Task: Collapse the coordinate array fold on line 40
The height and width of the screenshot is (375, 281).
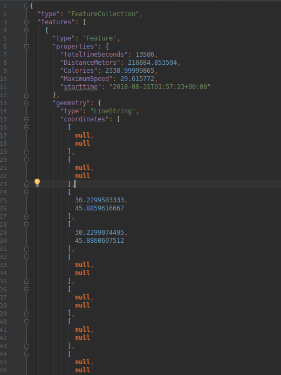Action: (27, 322)
